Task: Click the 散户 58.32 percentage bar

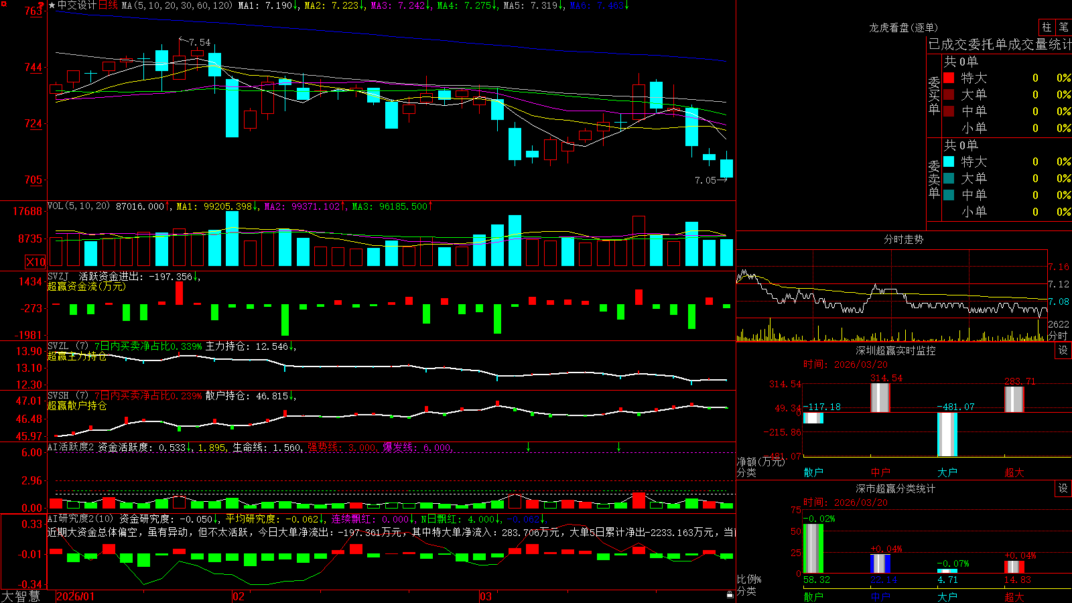Action: (813, 548)
